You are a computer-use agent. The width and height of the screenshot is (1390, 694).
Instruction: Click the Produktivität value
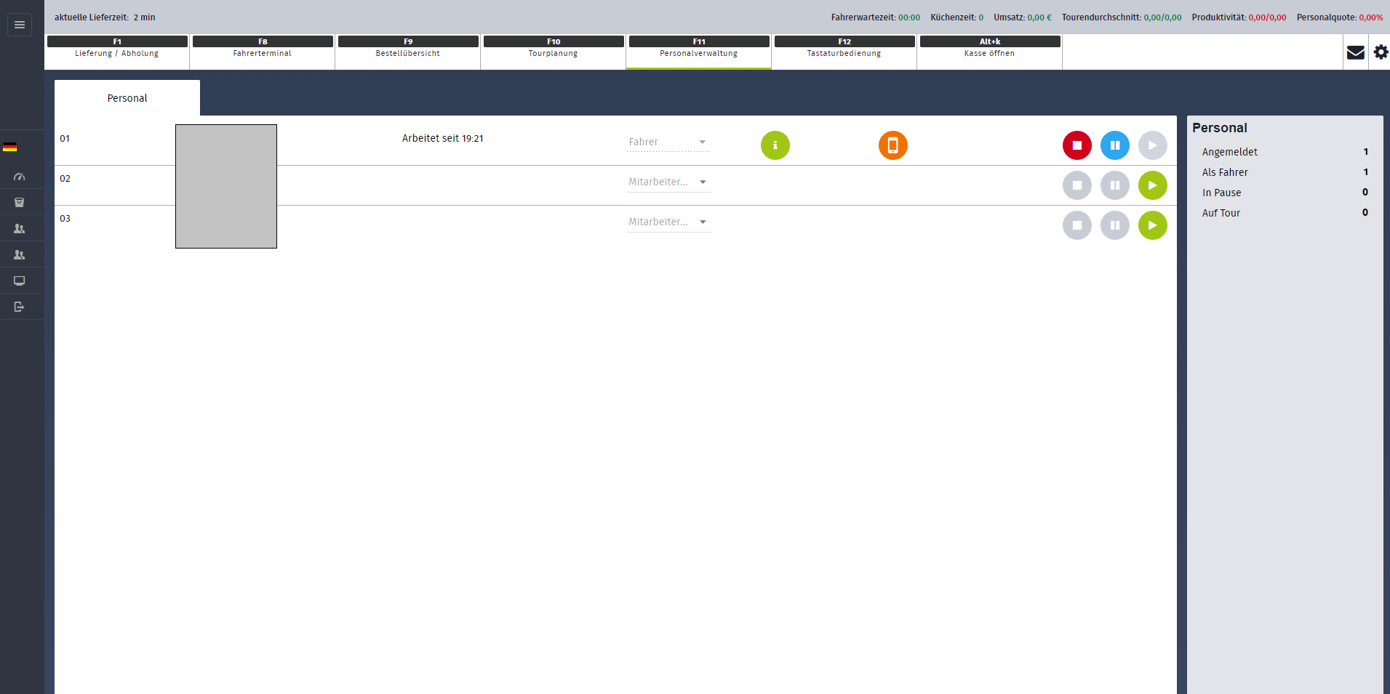1268,17
